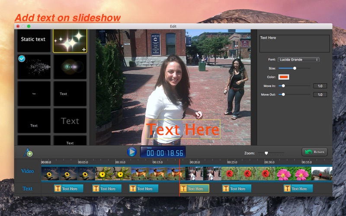
Task: Open the Lucida Grande font dropdown
Action: [x=298, y=60]
